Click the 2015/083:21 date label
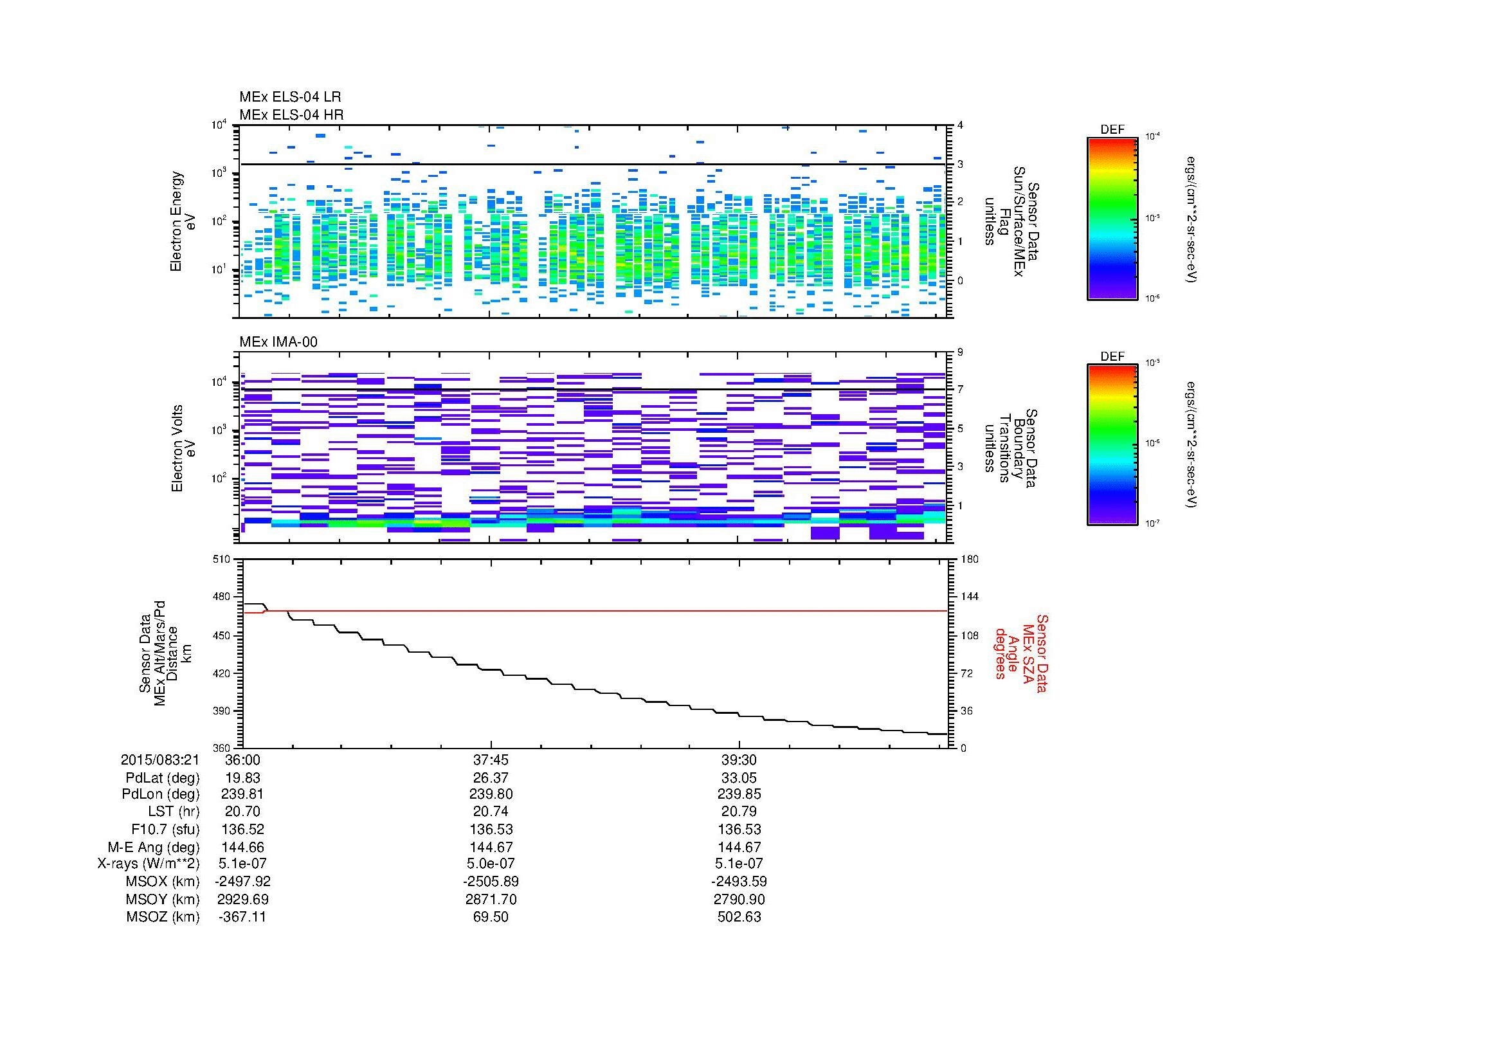1504x1063 pixels. coord(160,759)
